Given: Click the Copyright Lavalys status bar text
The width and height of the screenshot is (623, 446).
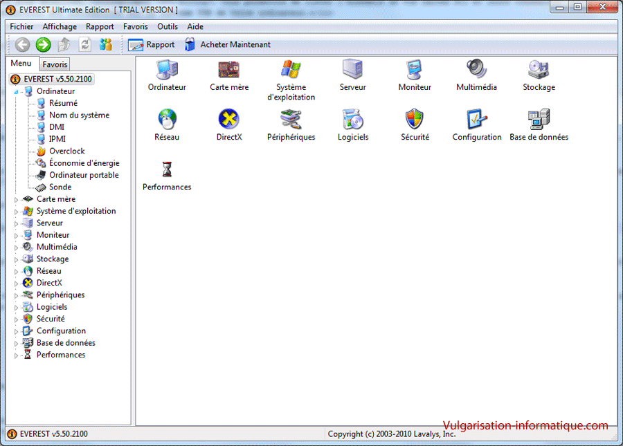Looking at the screenshot, I should point(391,434).
